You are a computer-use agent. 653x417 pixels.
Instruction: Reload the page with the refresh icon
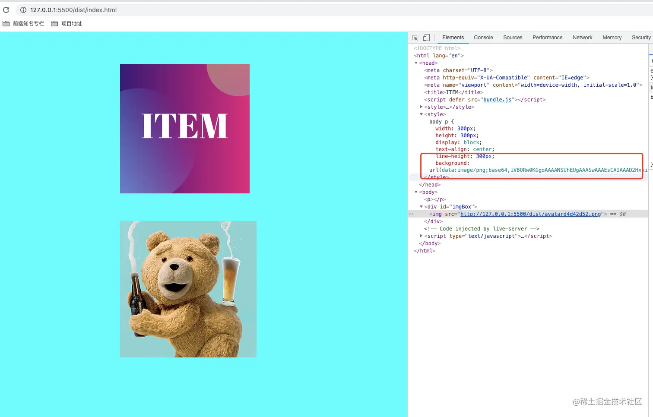click(6, 9)
